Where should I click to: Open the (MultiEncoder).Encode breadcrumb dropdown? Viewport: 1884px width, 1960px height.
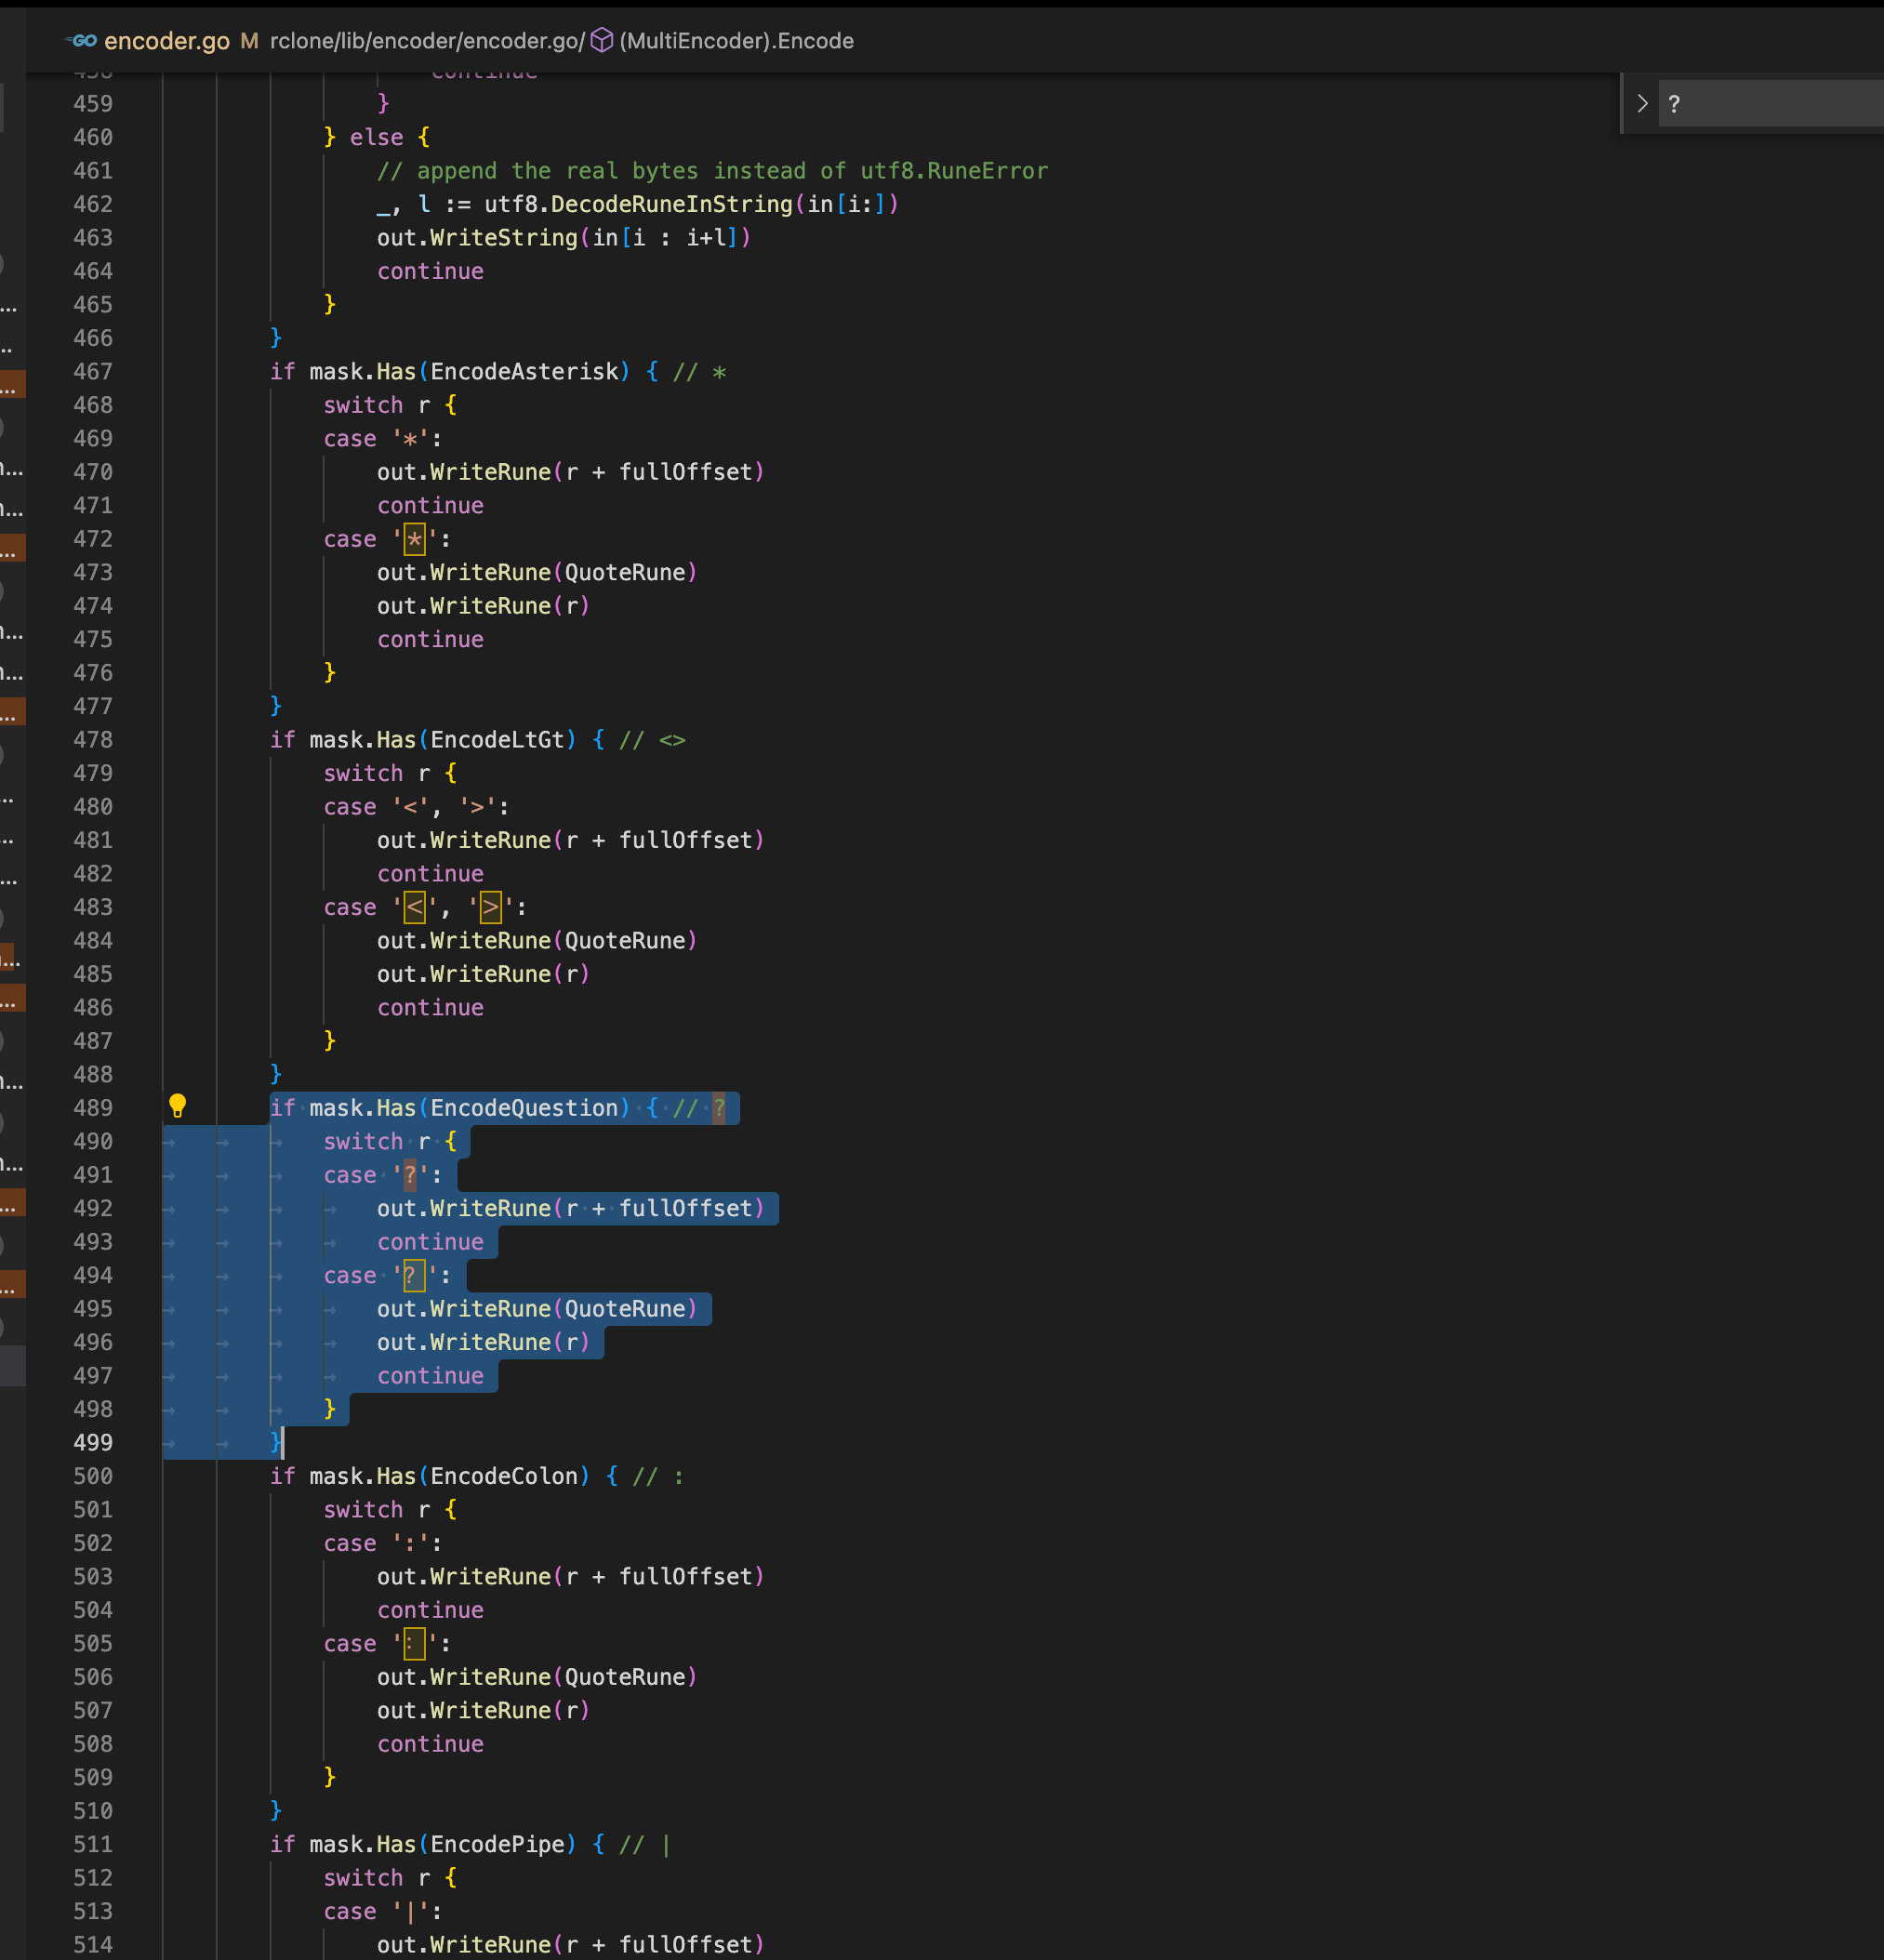click(737, 41)
